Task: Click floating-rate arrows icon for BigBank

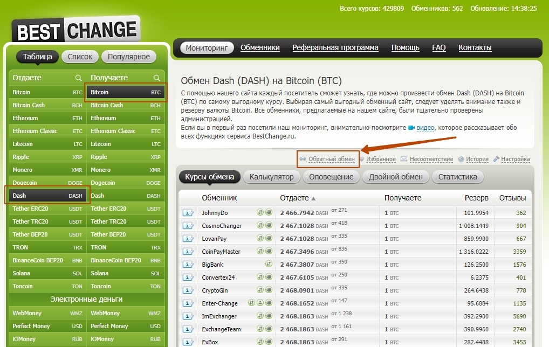Action: [x=269, y=263]
